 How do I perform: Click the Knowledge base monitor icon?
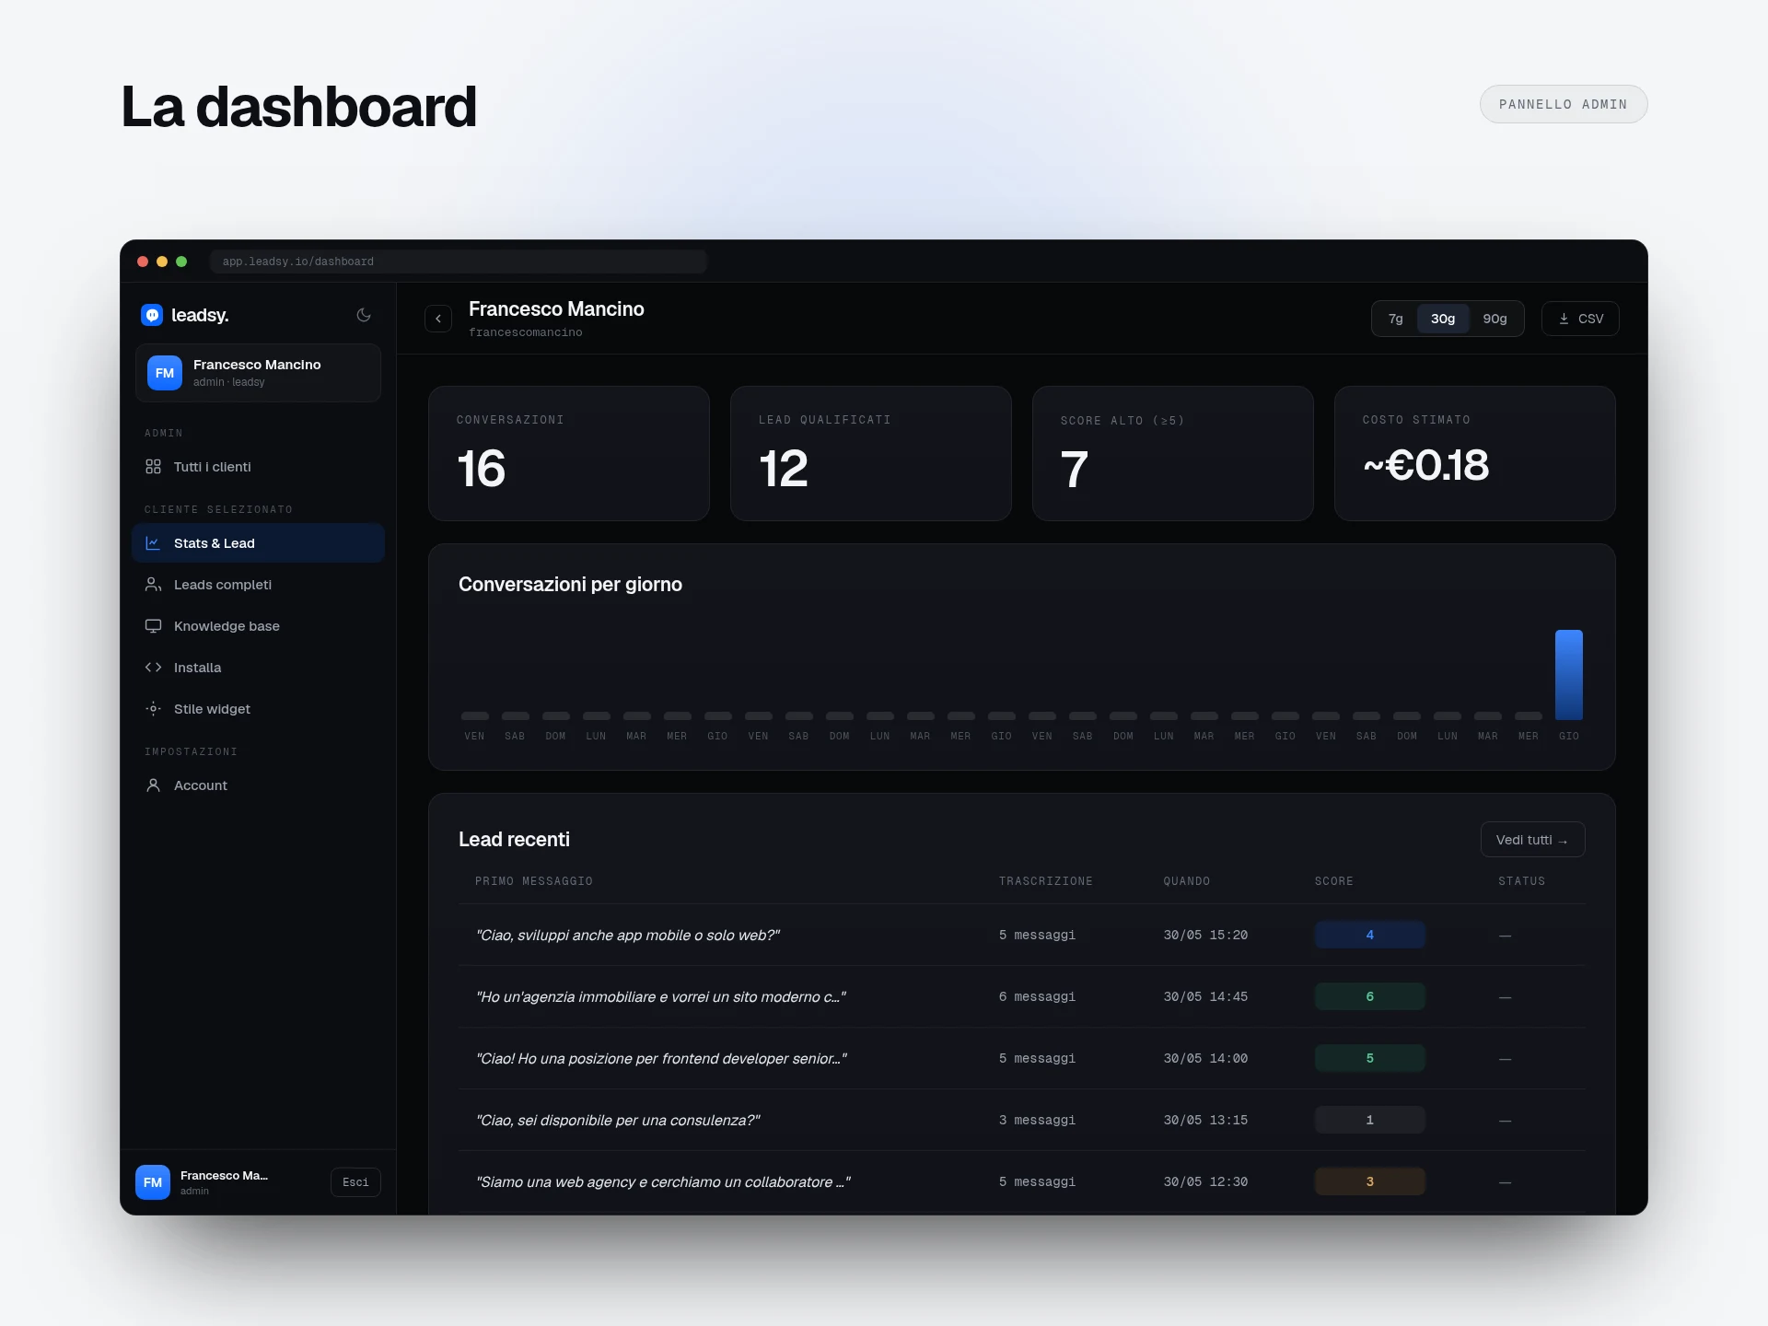click(x=153, y=626)
